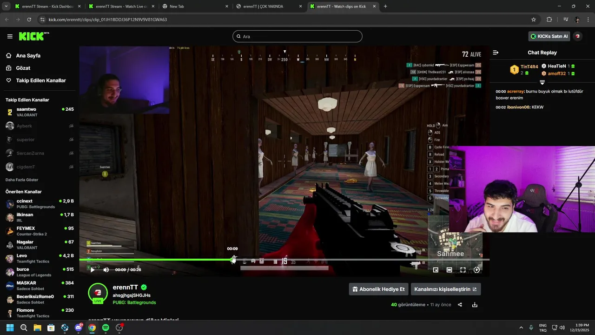This screenshot has height=335, width=595.
Task: Open recommended channel BeceriksizRome0
Action: (40, 299)
